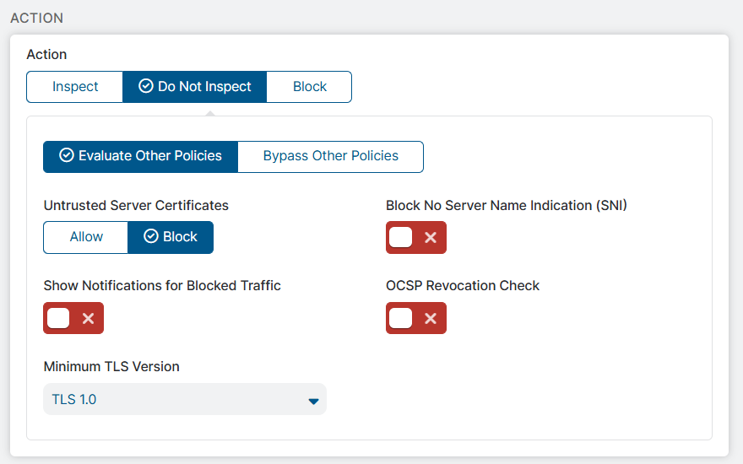Enable Show Notifications for Blocked Traffic
The image size is (743, 464).
coord(73,318)
